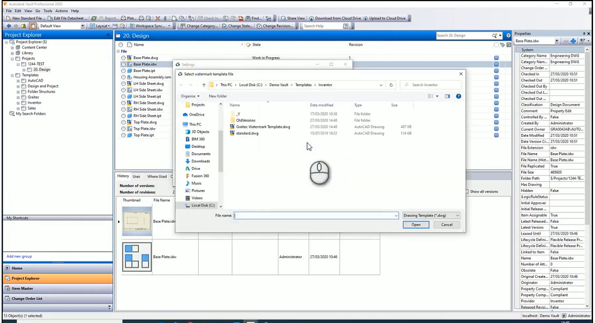Image resolution: width=595 pixels, height=323 pixels.
Task: Click the Search Help input field
Action: pos(322,26)
